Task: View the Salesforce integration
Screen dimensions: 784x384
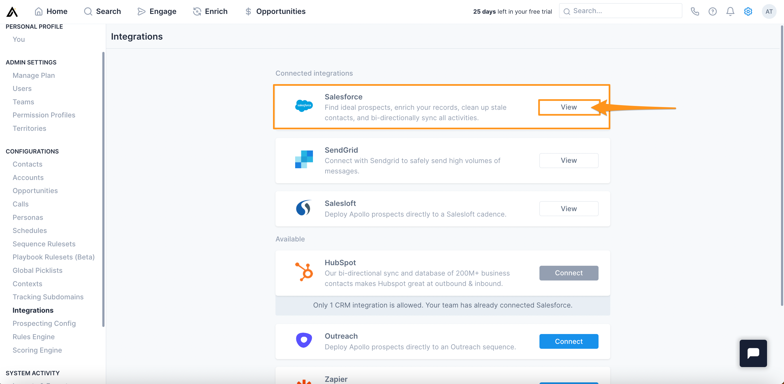Action: (x=568, y=107)
